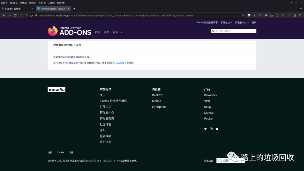Open the 文件(F) menu
The height and width of the screenshot is (171, 304).
pos(5,3)
